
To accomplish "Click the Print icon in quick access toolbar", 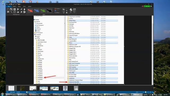I will tap(13, 4).
